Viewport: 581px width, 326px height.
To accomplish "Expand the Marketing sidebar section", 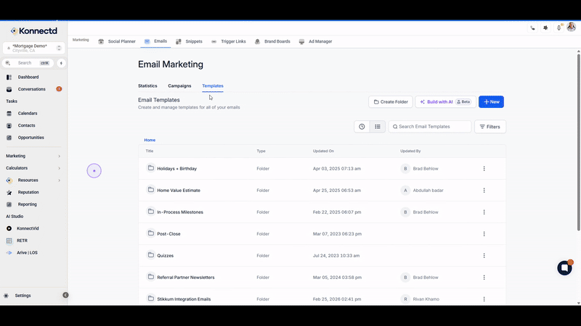I will 33,156.
